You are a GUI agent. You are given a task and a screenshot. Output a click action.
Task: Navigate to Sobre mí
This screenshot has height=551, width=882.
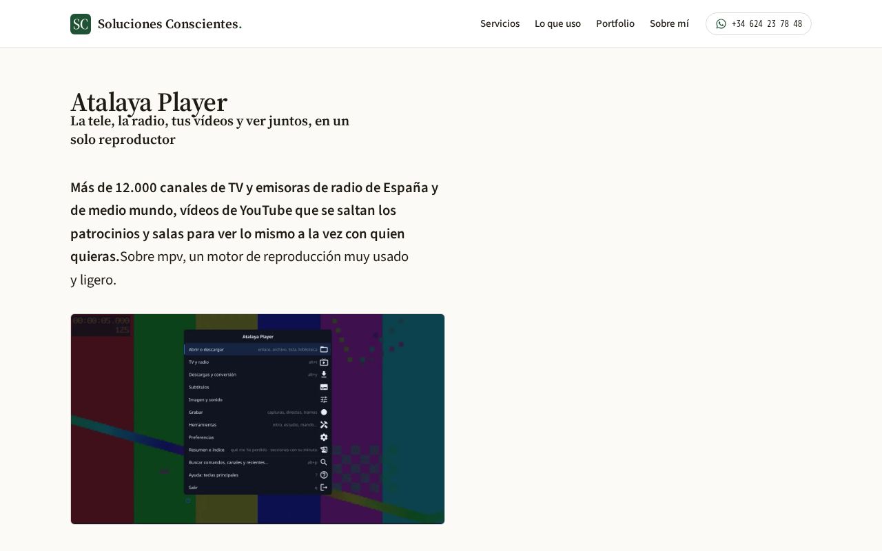tap(669, 24)
